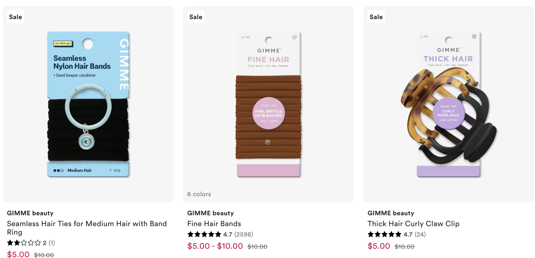This screenshot has width=535, height=258.
Task: Open the Thick Hair Curly Claw Clip title
Action: point(413,224)
